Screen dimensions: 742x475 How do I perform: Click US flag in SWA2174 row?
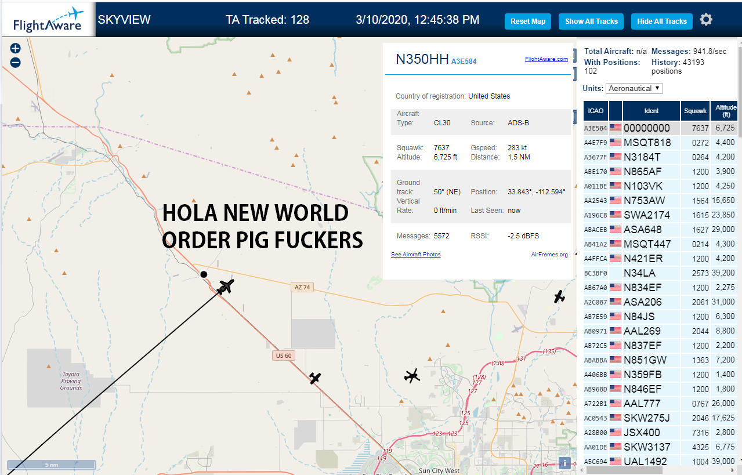(x=615, y=215)
